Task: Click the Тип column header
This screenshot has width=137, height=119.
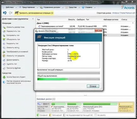Action: click(94, 20)
